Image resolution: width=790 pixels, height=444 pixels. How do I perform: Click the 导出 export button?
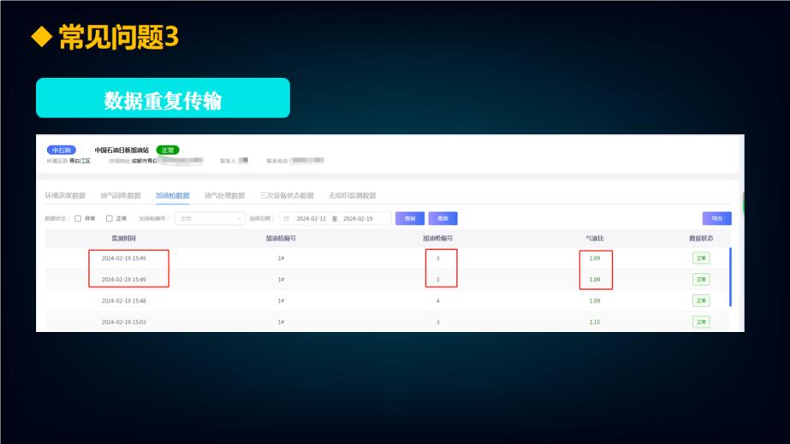(x=717, y=218)
